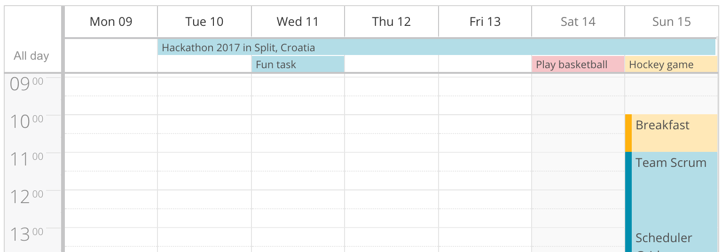Viewport: 722px width, 252px height.
Task: Select the Wed 11 column header
Action: tap(298, 22)
